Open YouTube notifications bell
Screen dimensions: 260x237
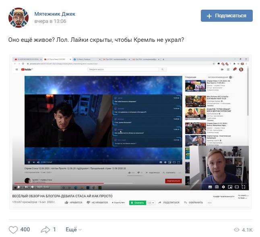point(235,69)
